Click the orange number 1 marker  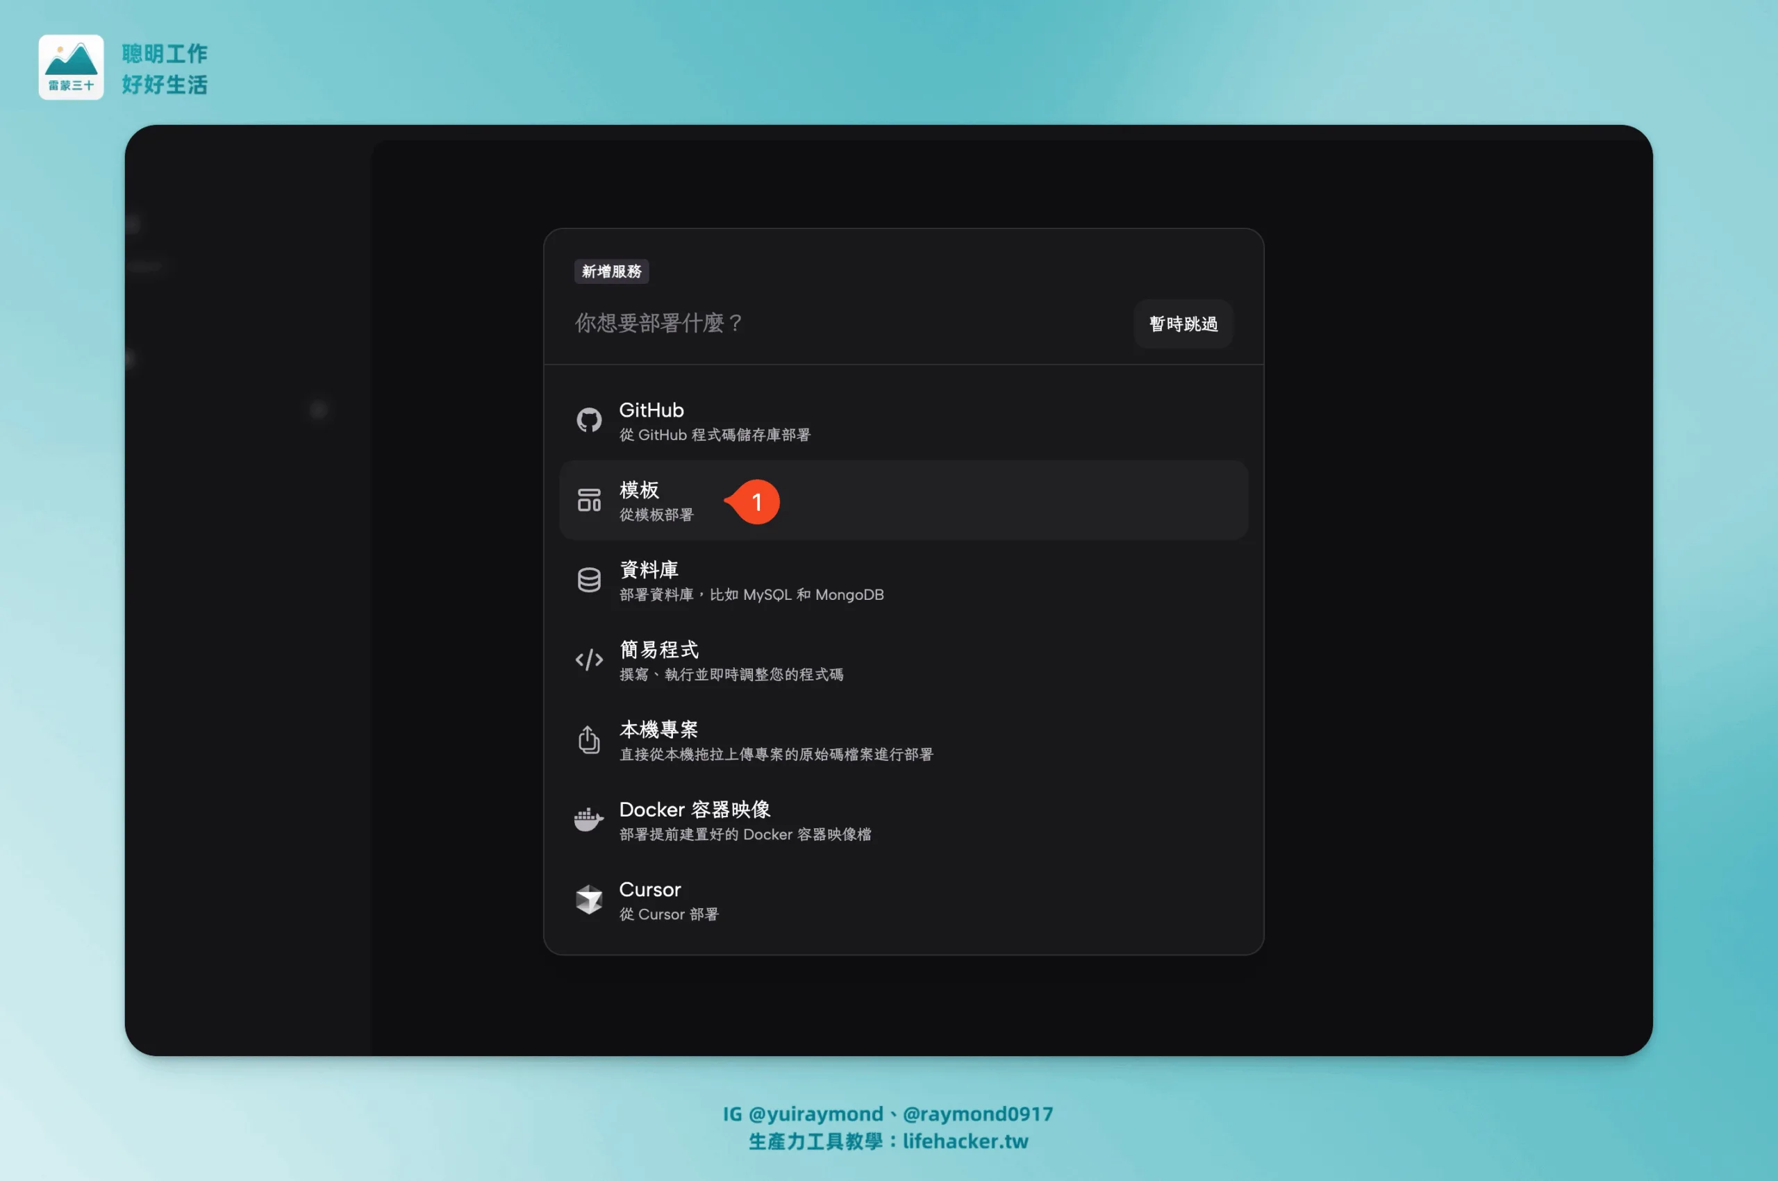pos(756,501)
